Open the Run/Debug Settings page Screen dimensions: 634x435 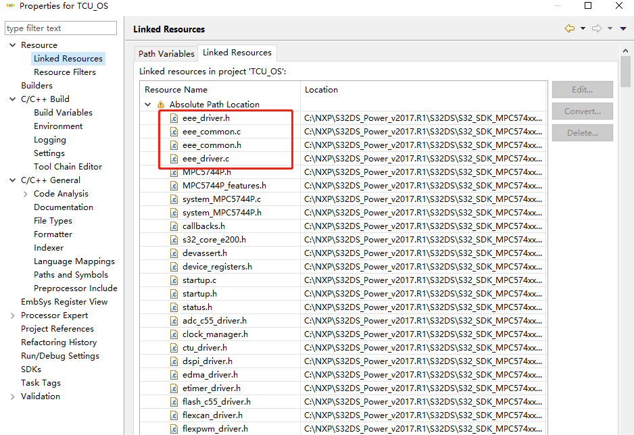click(x=60, y=356)
